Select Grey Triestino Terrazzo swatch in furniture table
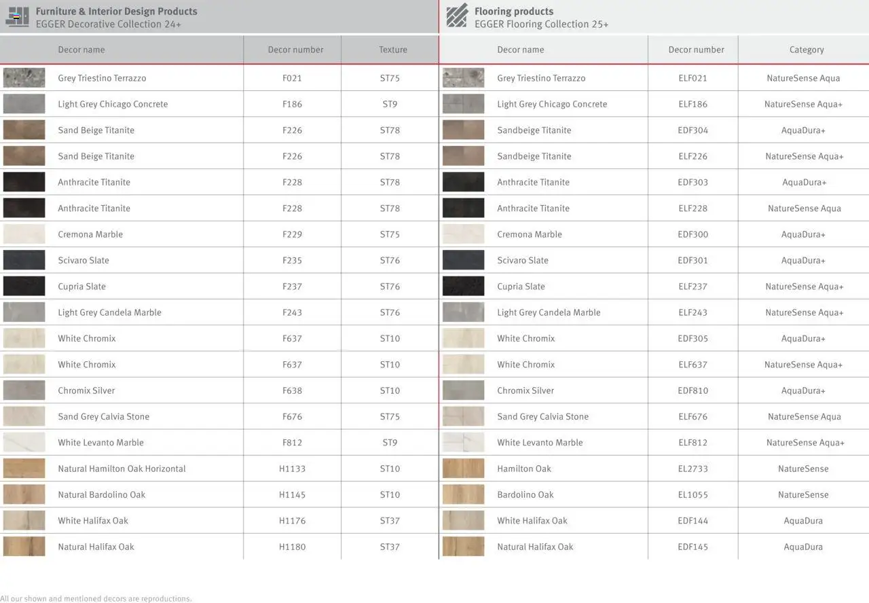 (24, 78)
